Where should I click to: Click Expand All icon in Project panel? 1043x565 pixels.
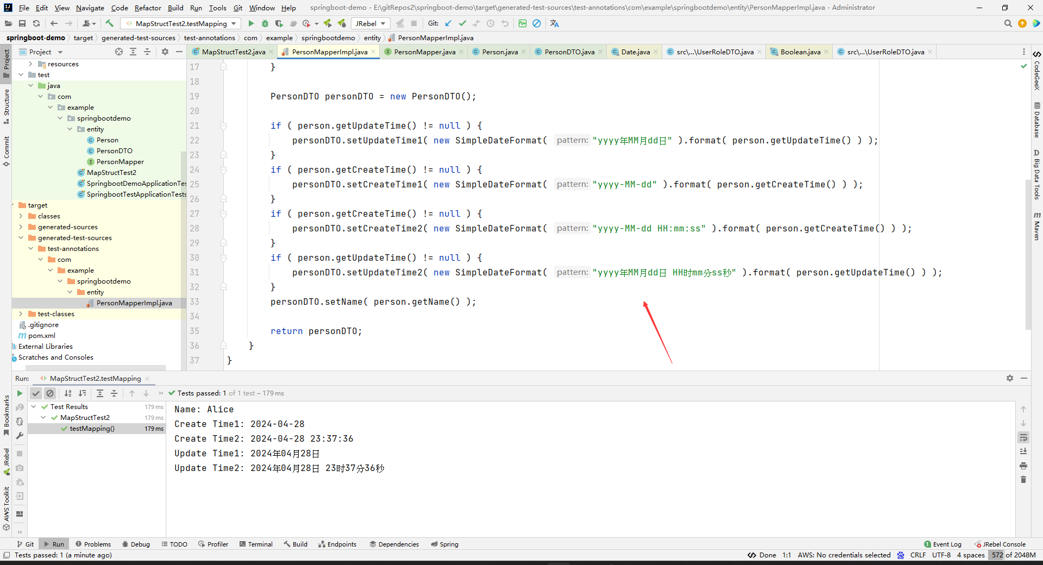(x=133, y=52)
